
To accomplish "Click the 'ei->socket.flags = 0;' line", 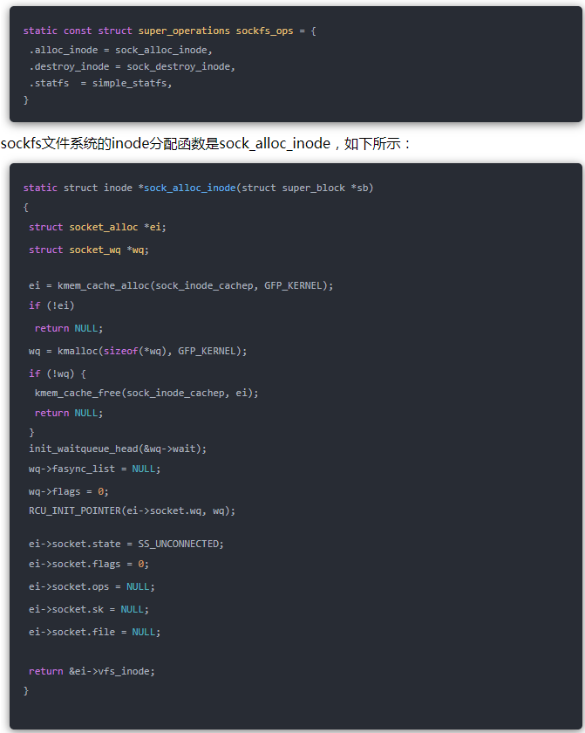I will pyautogui.click(x=89, y=565).
